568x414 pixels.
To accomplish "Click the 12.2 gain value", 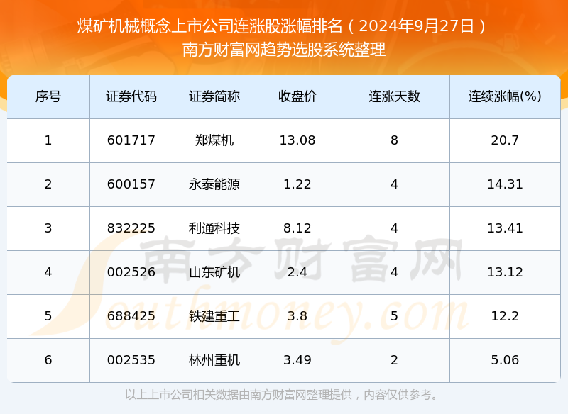I will click(x=505, y=316).
